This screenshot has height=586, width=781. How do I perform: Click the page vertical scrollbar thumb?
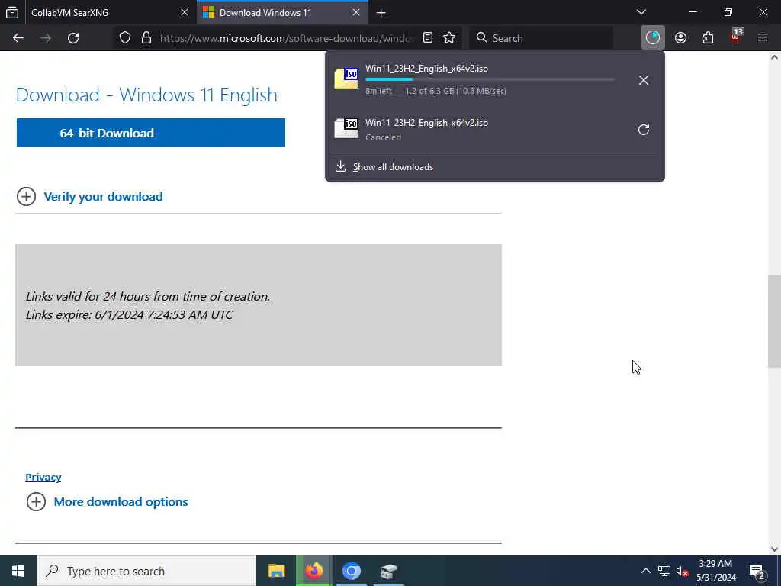[774, 321]
